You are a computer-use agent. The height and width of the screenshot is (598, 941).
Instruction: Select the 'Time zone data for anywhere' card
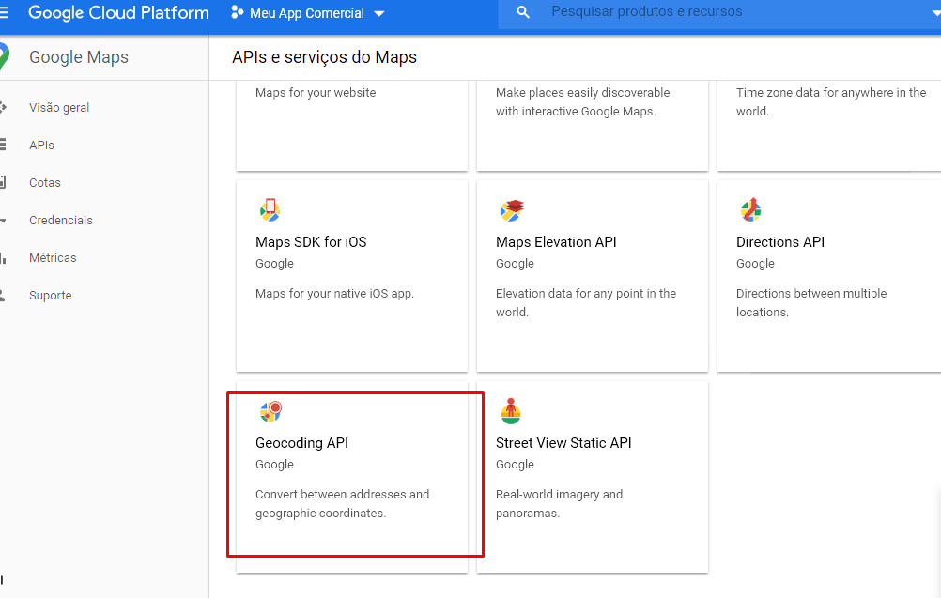(x=829, y=127)
